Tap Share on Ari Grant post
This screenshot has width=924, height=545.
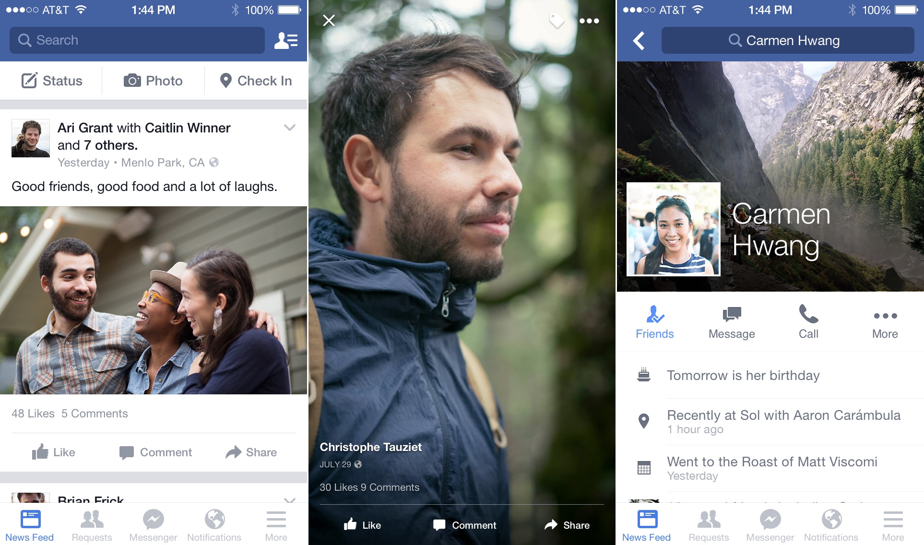point(253,452)
